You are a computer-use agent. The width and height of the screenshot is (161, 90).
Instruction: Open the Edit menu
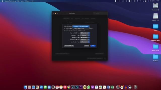(x=18, y=1)
